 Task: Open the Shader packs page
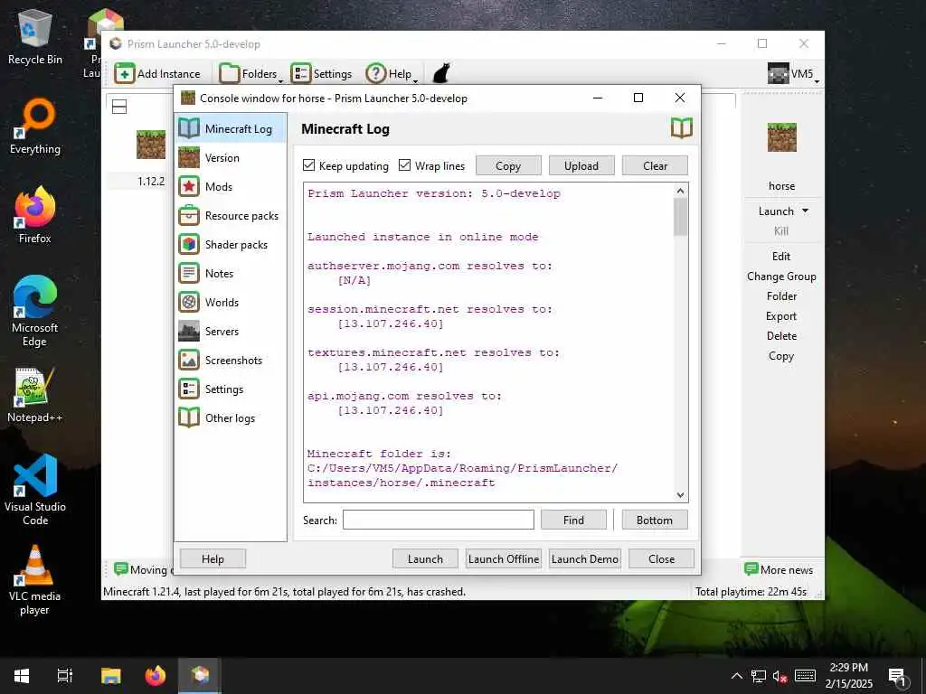(x=231, y=244)
